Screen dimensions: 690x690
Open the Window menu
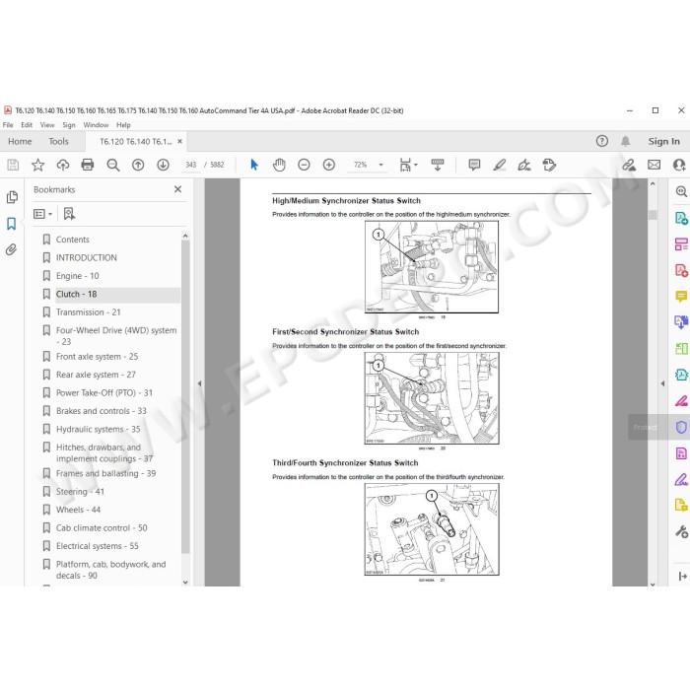96,125
